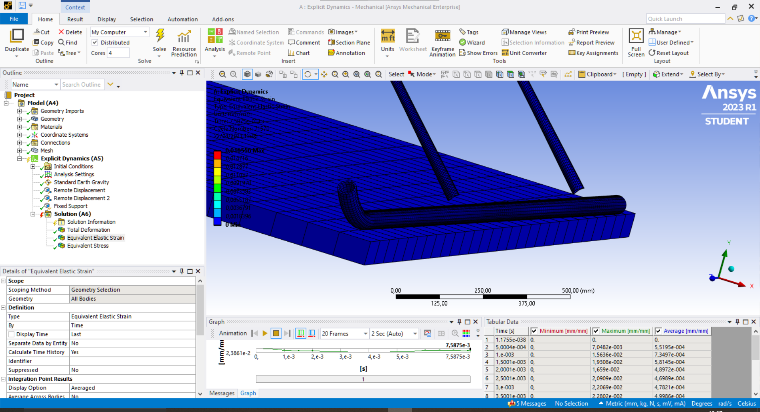The image size is (760, 412).
Task: Click the Search Outline field
Action: coord(82,84)
